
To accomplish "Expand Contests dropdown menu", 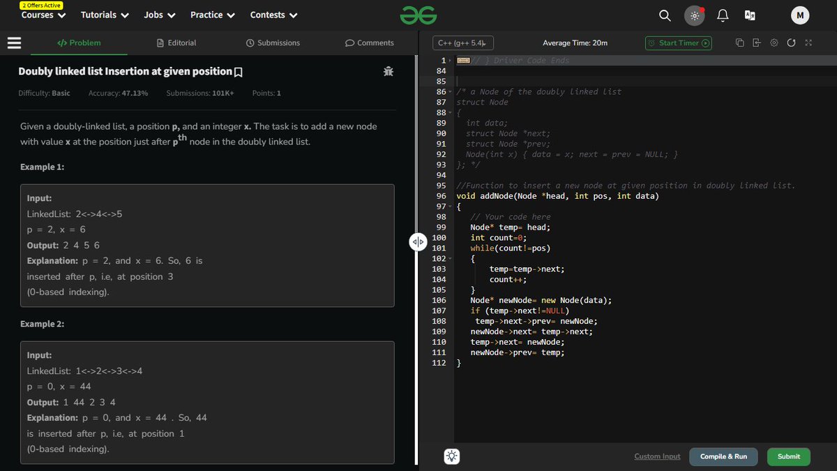I will click(274, 15).
